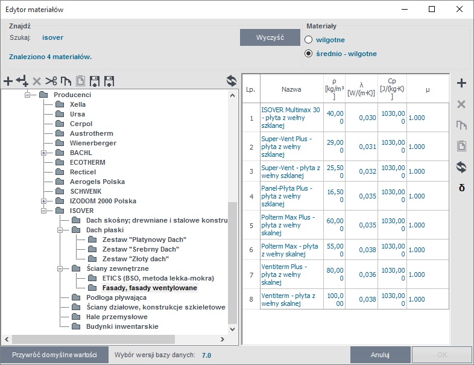This screenshot has height=365, width=474.
Task: Click the tree horizontal scrollbar right arrow
Action: point(223,339)
